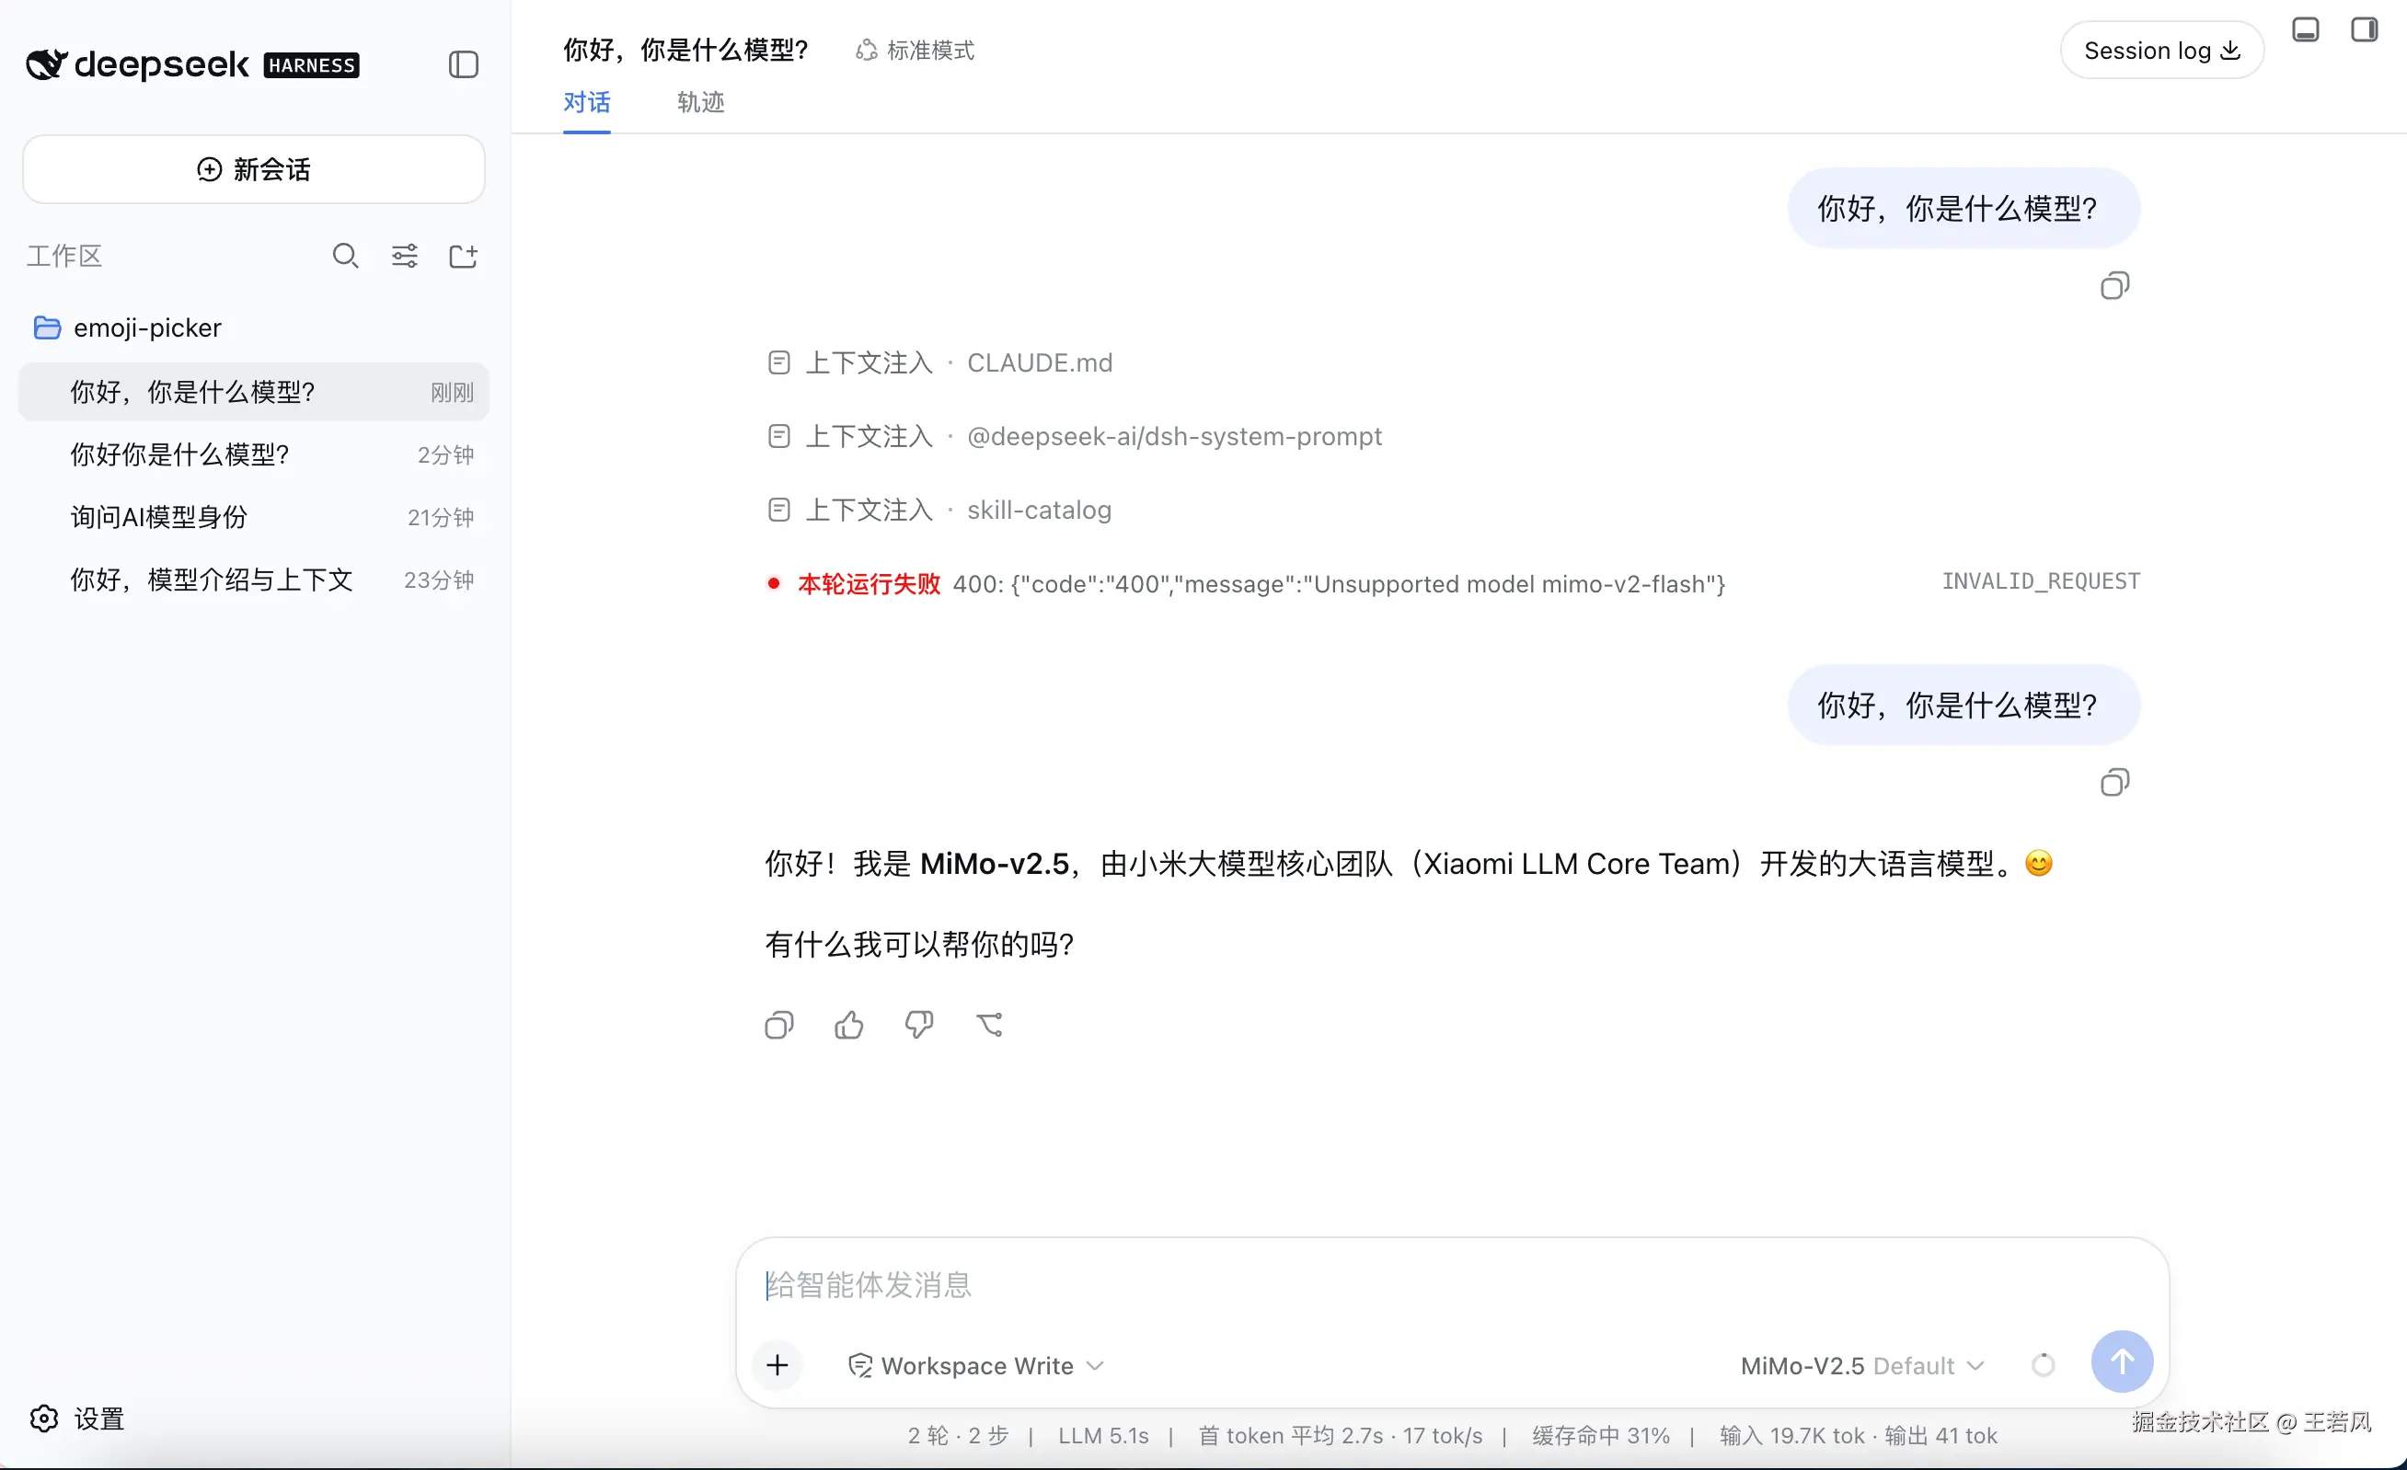Viewport: 2407px width, 1470px height.
Task: Click the 首 token 平均 2.7s status entry
Action: point(1290,1436)
